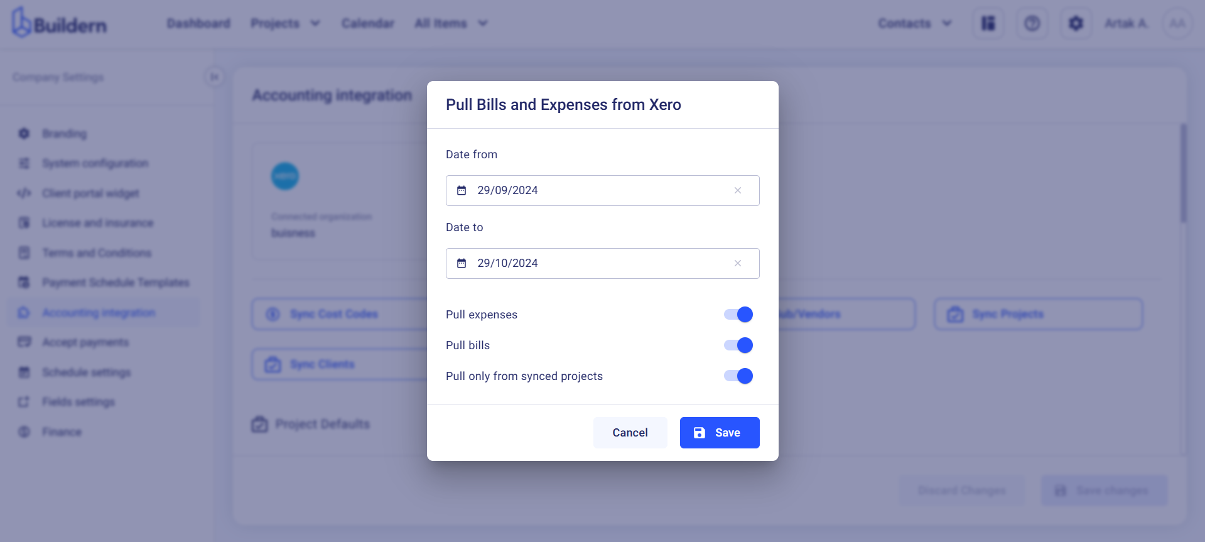Click the Branding gear icon
Image resolution: width=1205 pixels, height=542 pixels.
[24, 134]
